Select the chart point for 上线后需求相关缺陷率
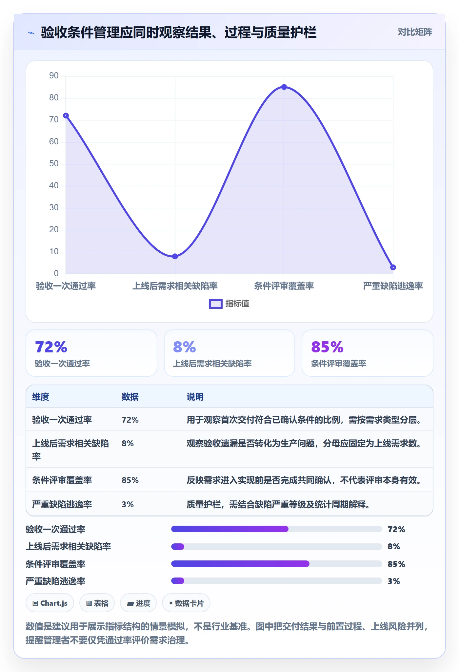 pos(175,256)
